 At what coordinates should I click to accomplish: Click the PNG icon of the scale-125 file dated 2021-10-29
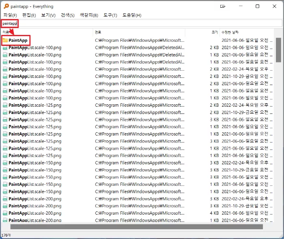pyautogui.click(x=5, y=112)
